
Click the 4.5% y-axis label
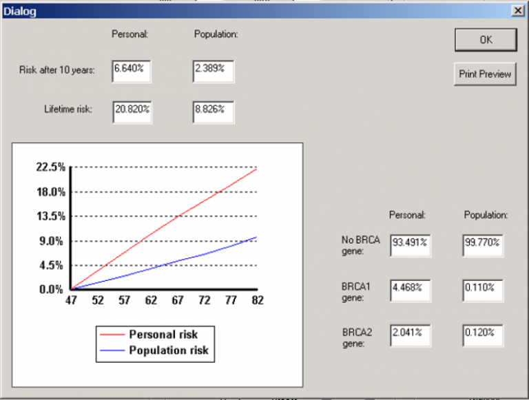coord(51,266)
